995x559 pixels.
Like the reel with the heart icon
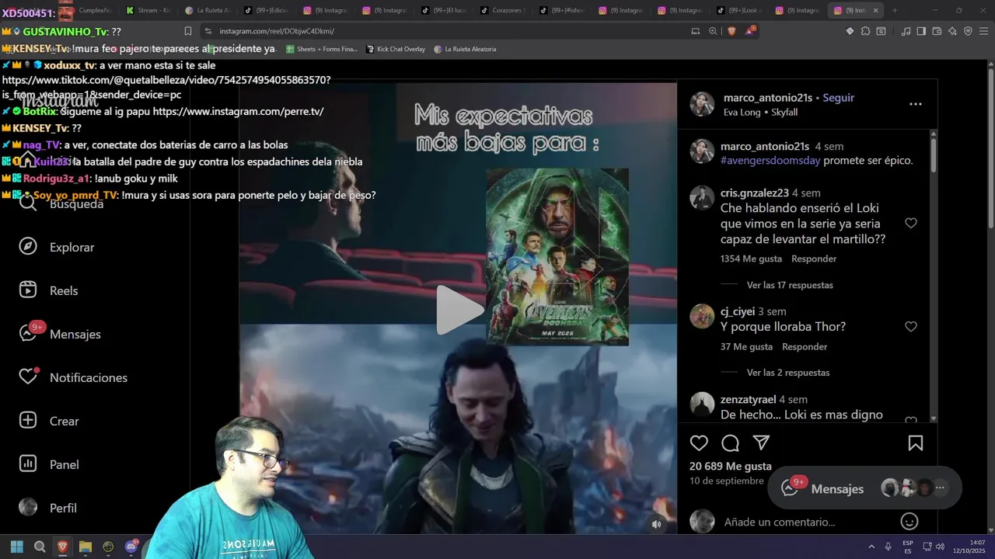click(x=699, y=443)
